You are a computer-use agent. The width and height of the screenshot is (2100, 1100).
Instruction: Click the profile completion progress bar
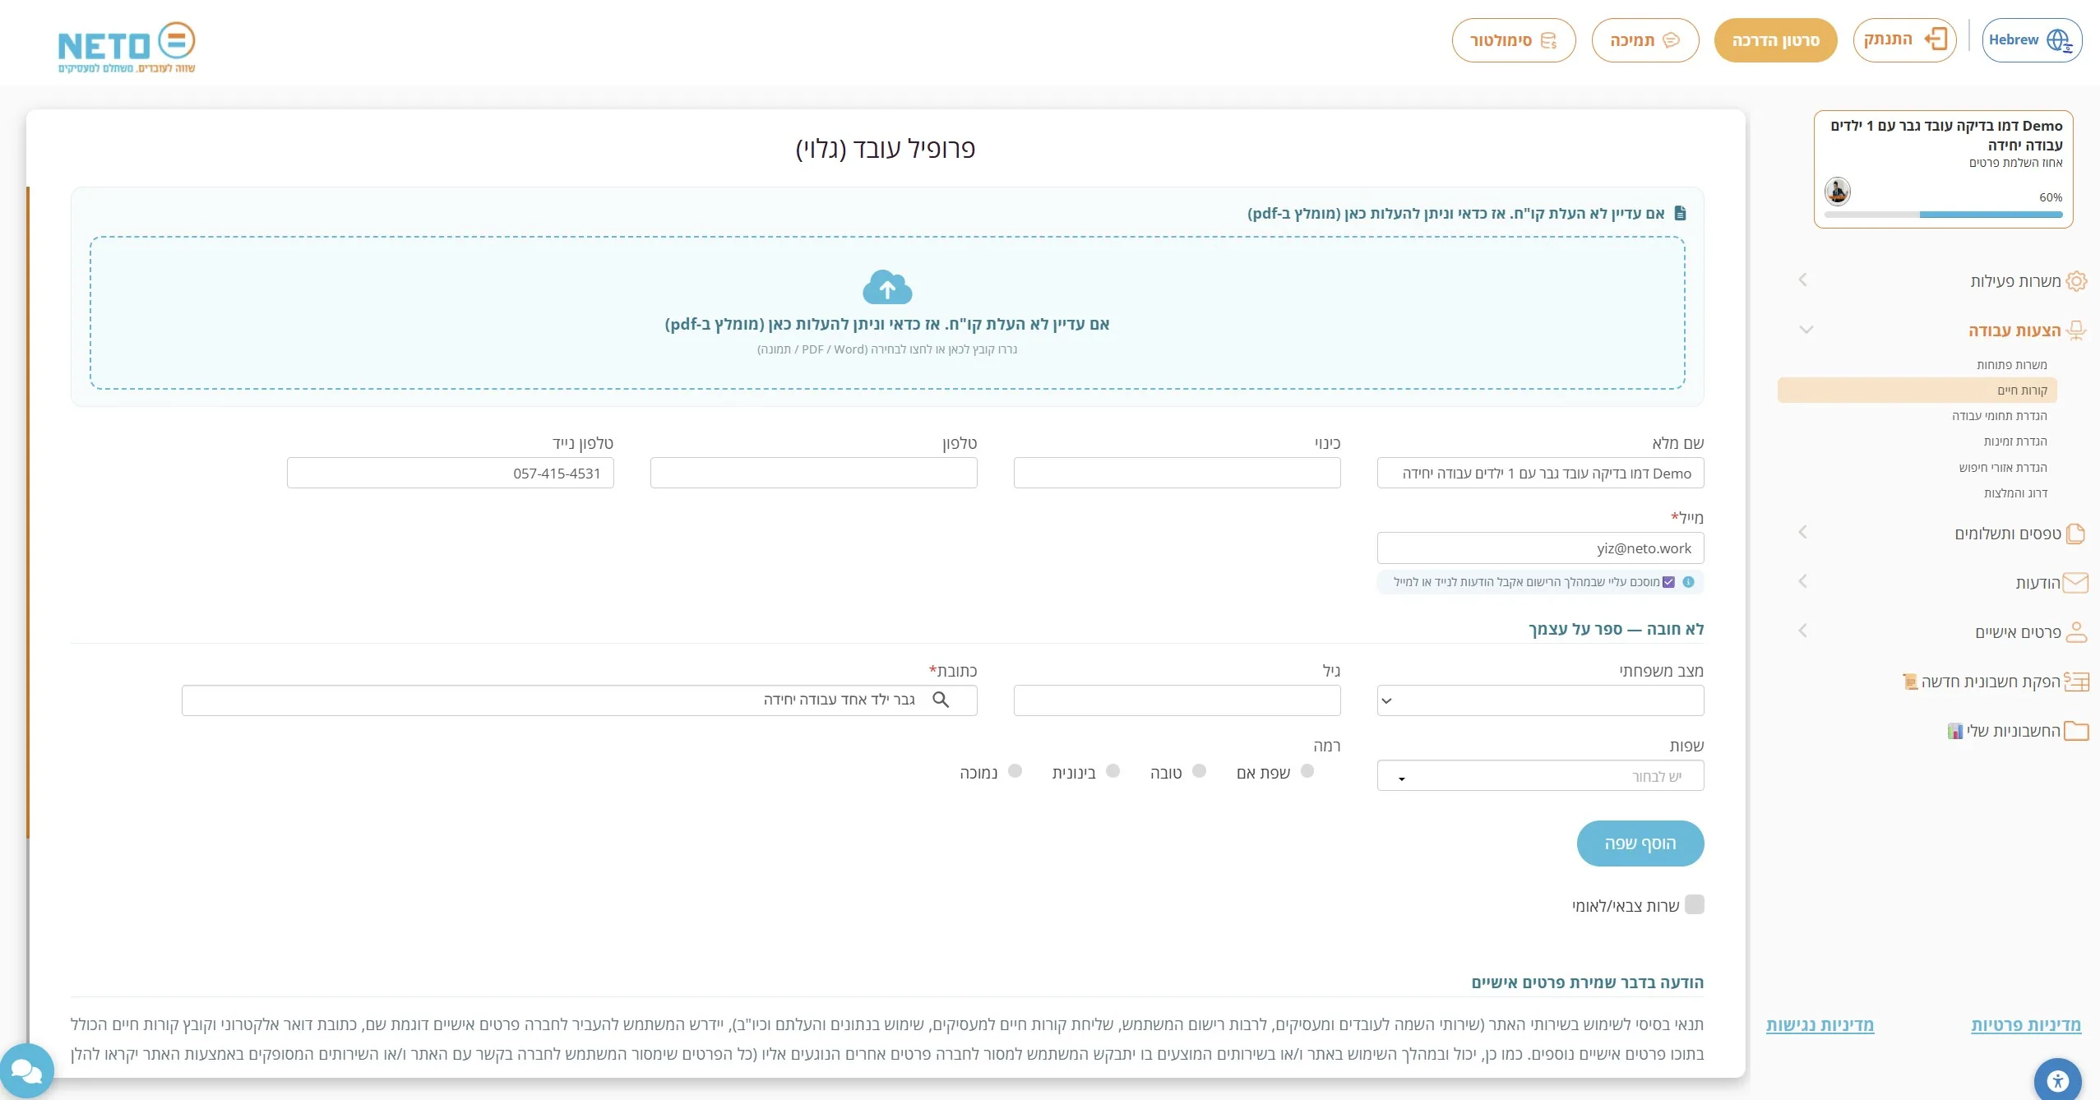tap(1944, 215)
